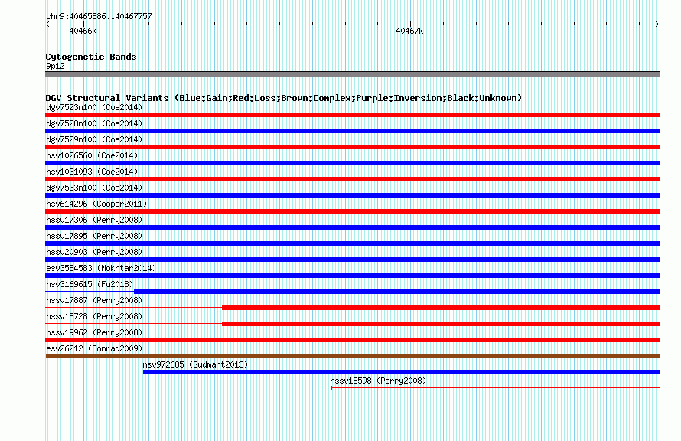This screenshot has width=681, height=441.
Task: Click nssv18598 (Perry2008) label
Action: tap(378, 381)
